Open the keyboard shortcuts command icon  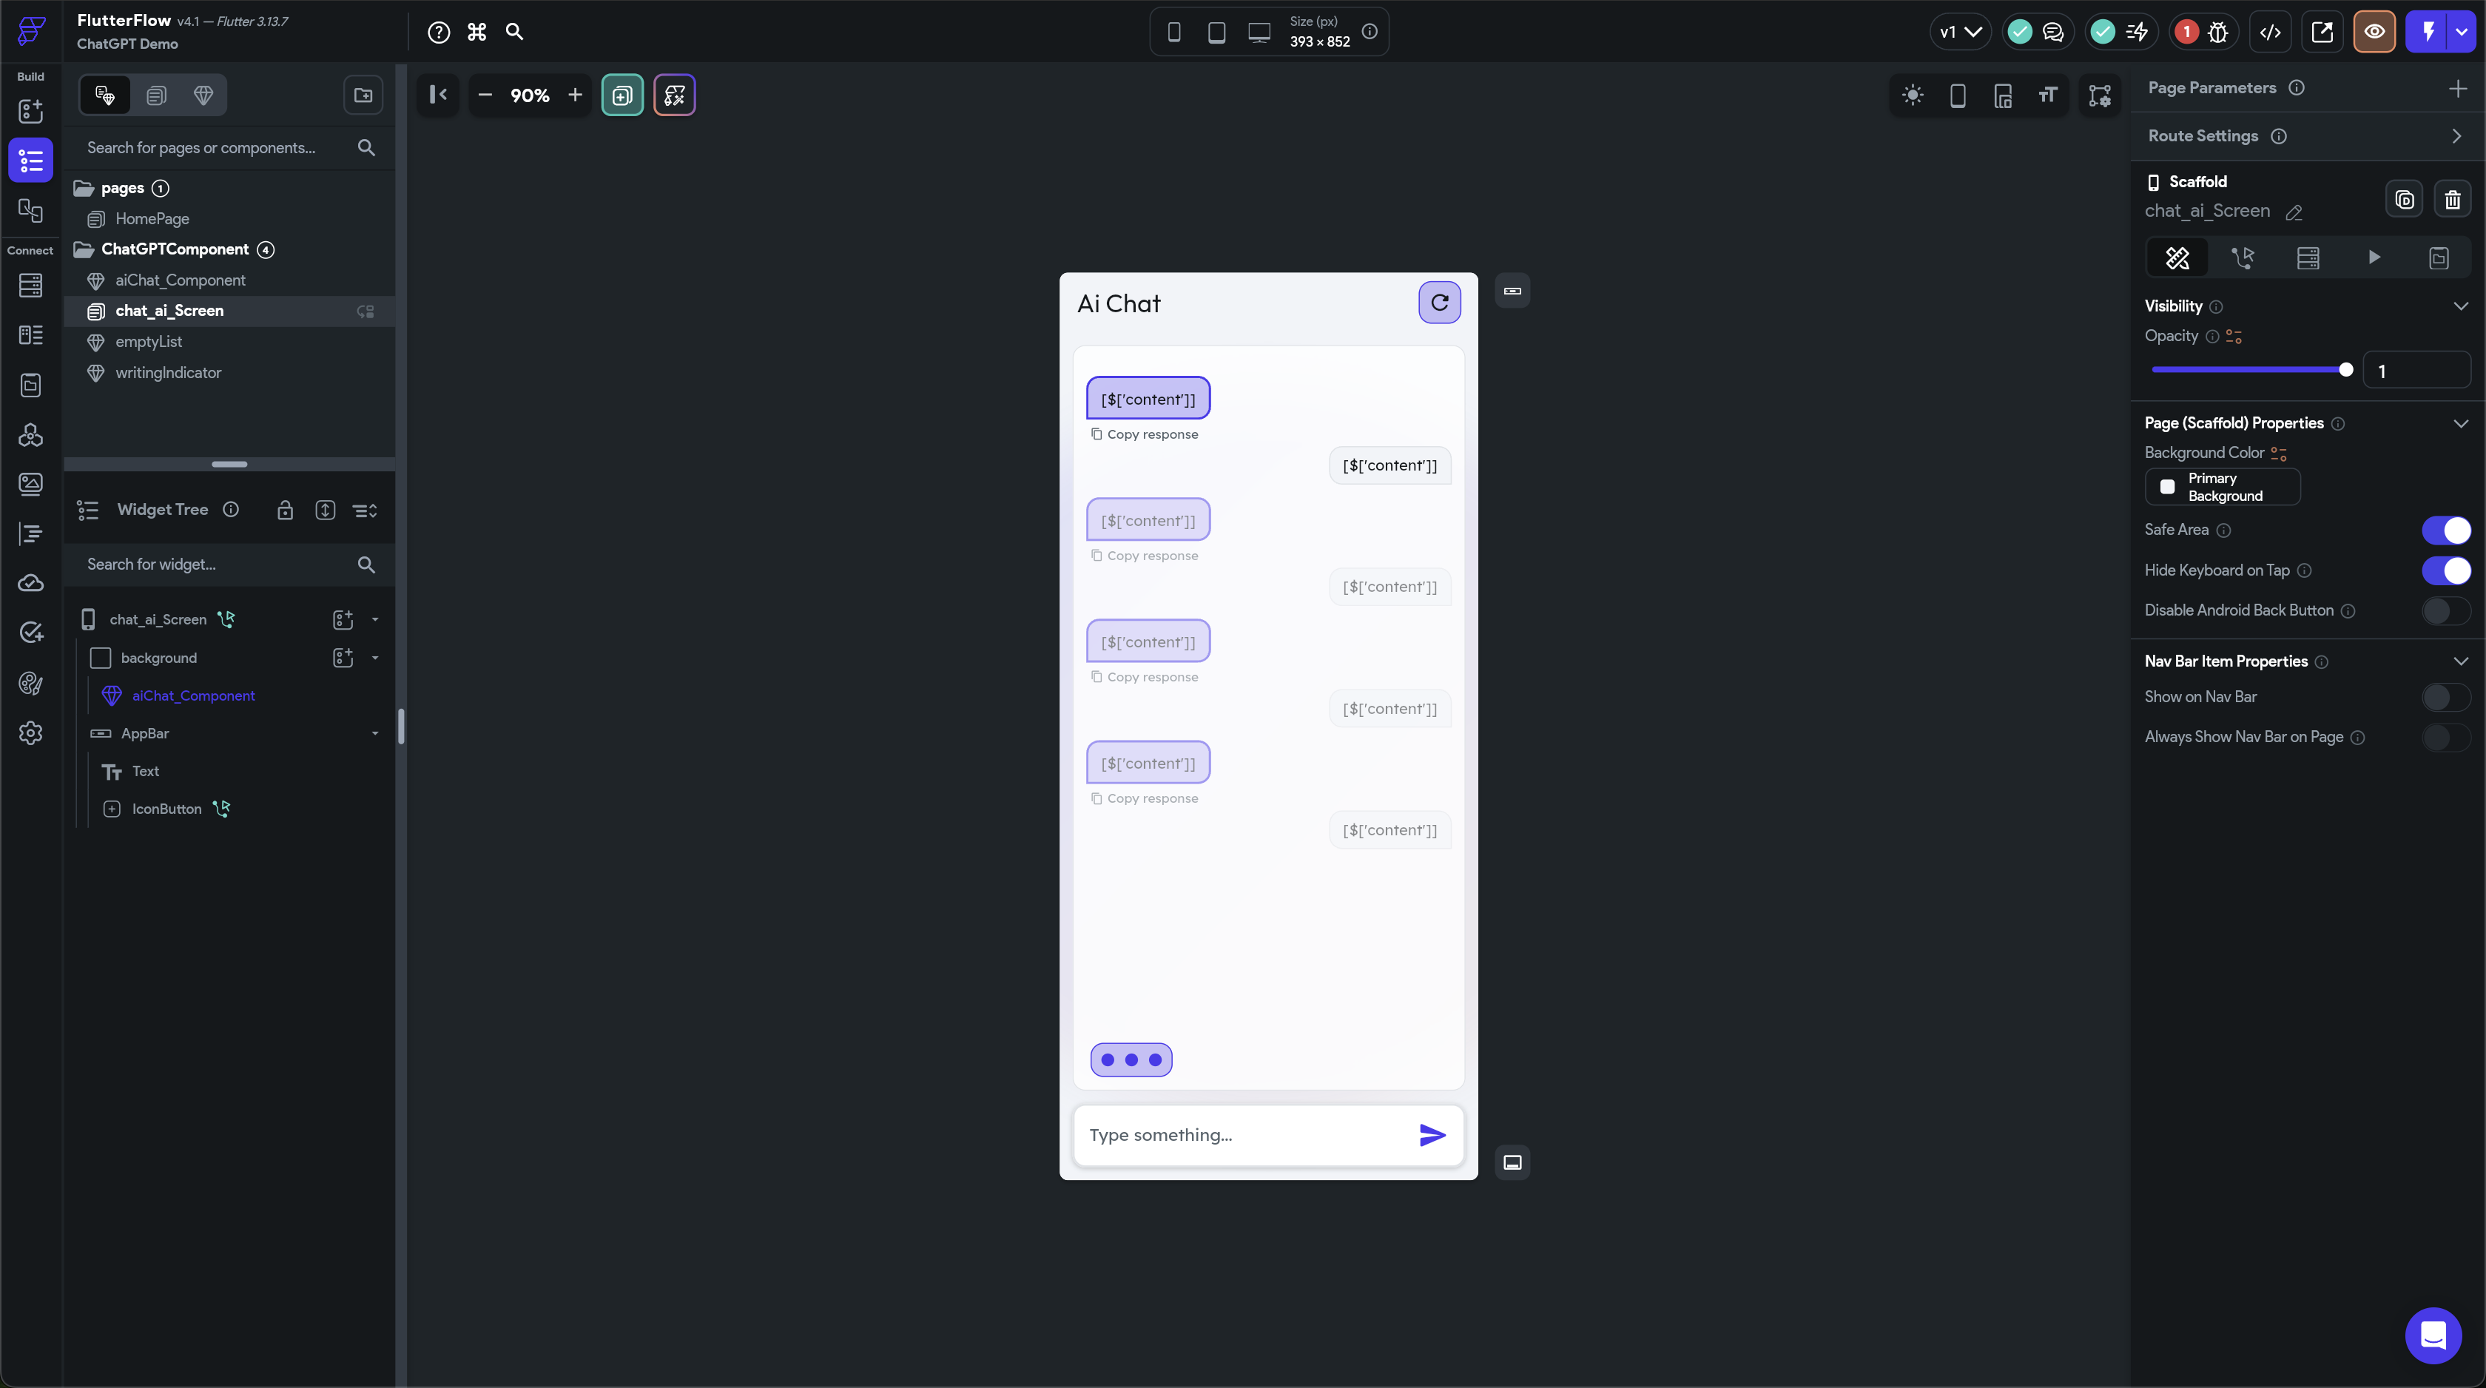pos(476,32)
